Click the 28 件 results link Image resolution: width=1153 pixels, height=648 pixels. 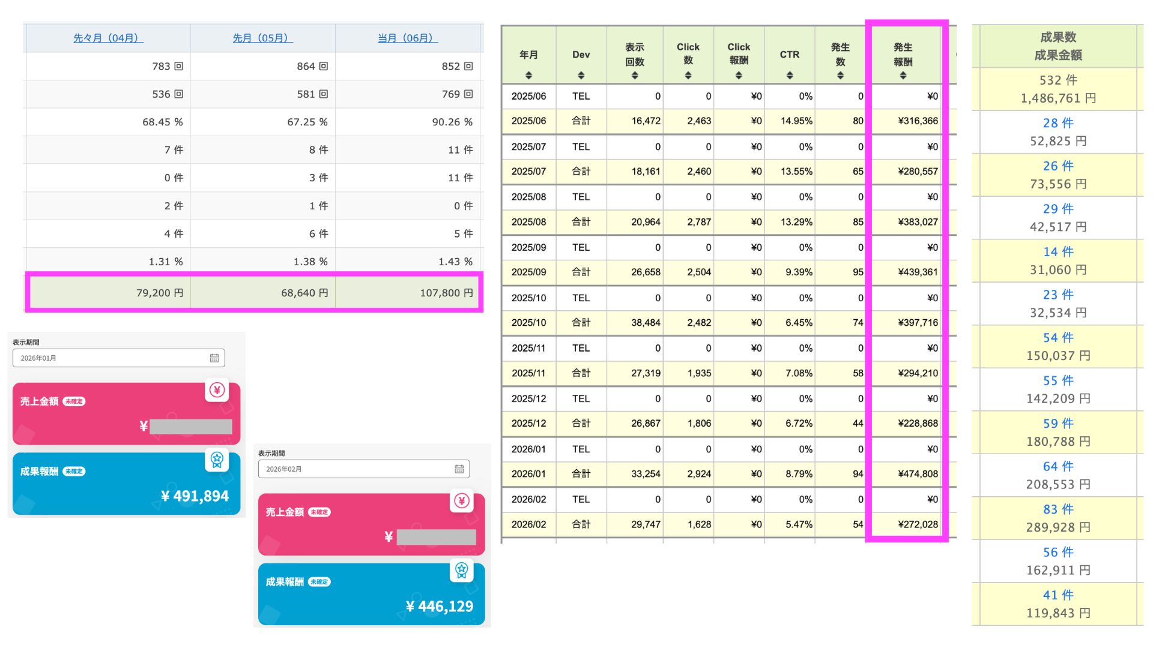pyautogui.click(x=1058, y=123)
